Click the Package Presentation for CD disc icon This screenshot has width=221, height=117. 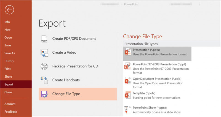44,66
